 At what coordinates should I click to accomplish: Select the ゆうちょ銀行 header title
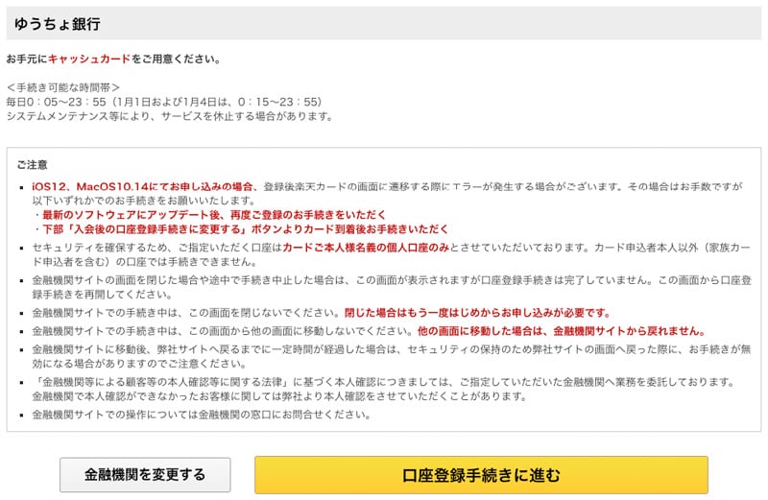[x=58, y=23]
